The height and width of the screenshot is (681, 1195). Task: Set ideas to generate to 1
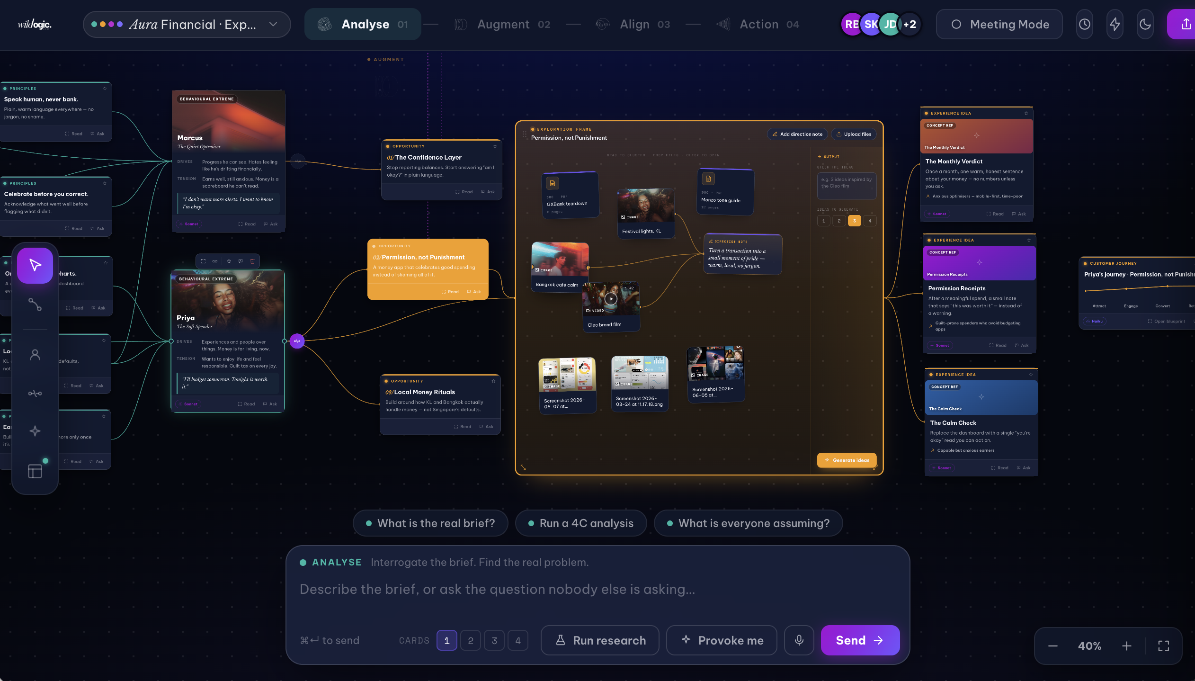pos(823,221)
